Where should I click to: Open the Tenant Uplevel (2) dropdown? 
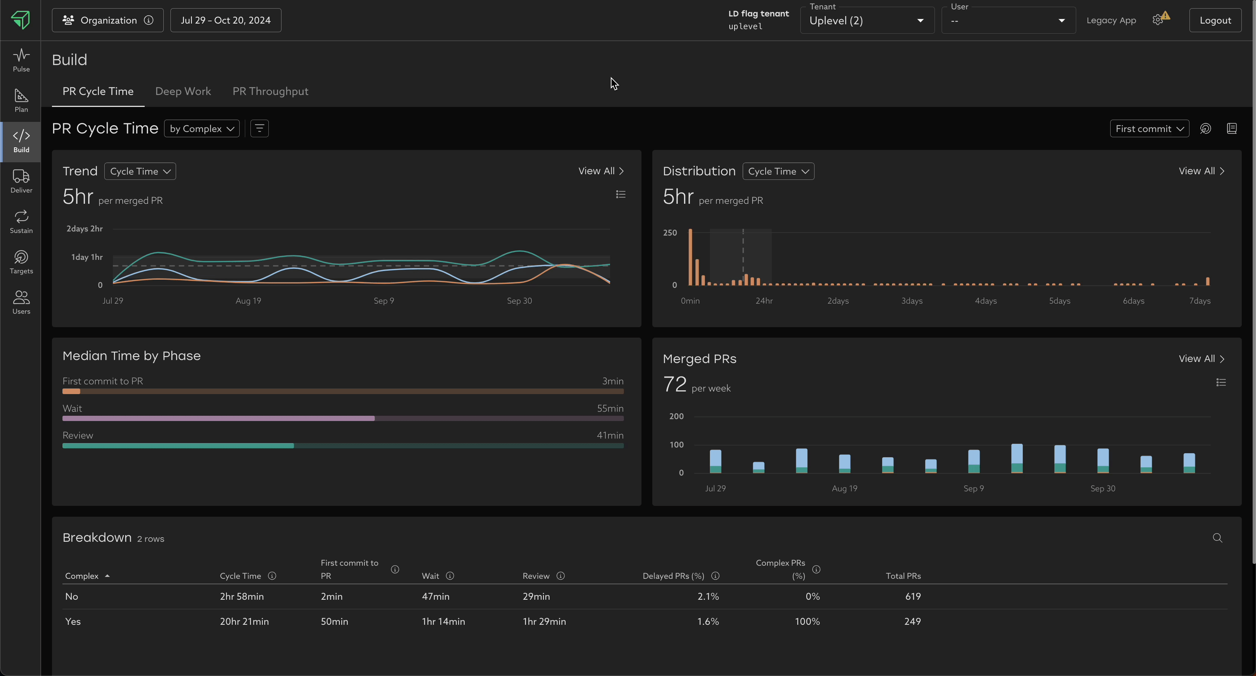tap(866, 21)
